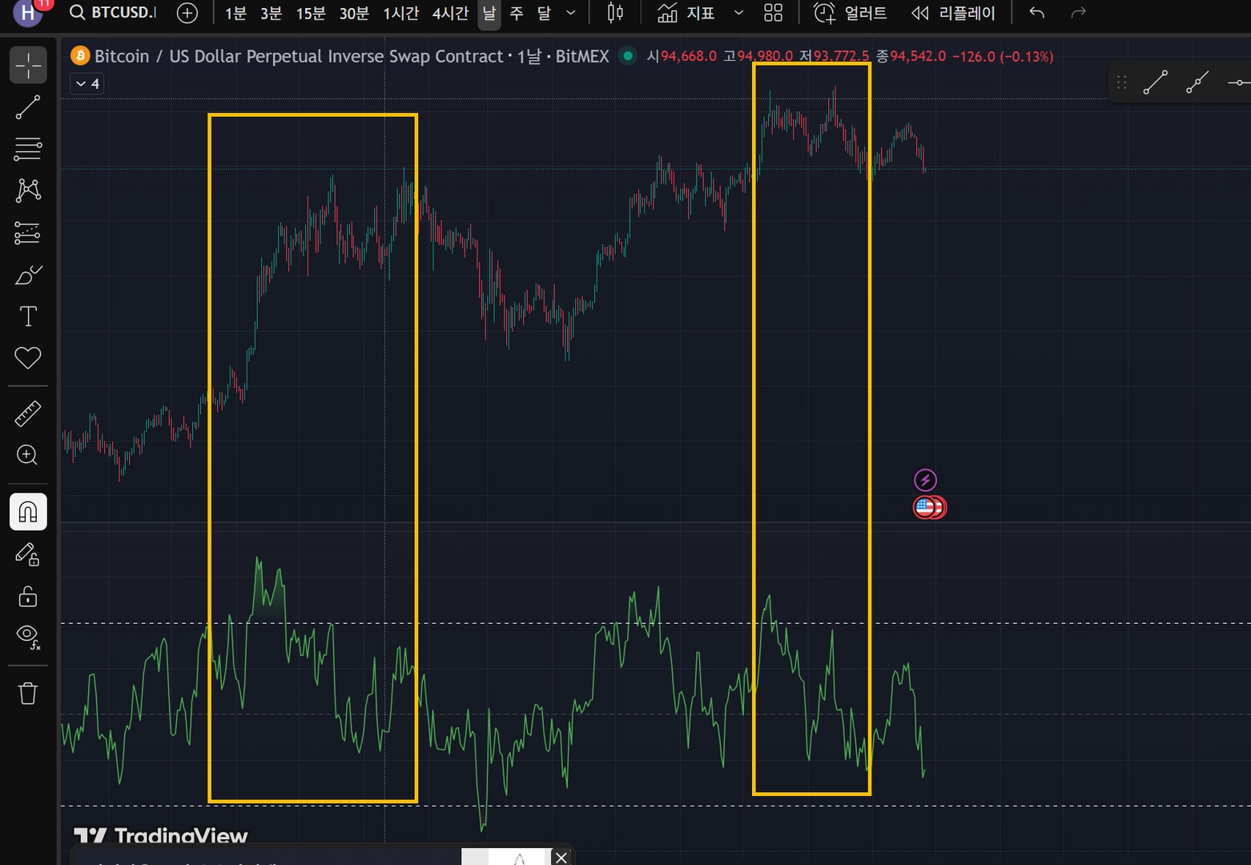The width and height of the screenshot is (1251, 865).
Task: Add symbol to compare with plus
Action: point(187,13)
